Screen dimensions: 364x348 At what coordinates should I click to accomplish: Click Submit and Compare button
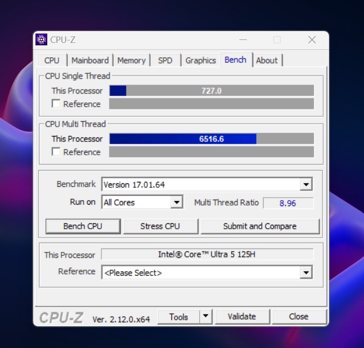(x=260, y=226)
